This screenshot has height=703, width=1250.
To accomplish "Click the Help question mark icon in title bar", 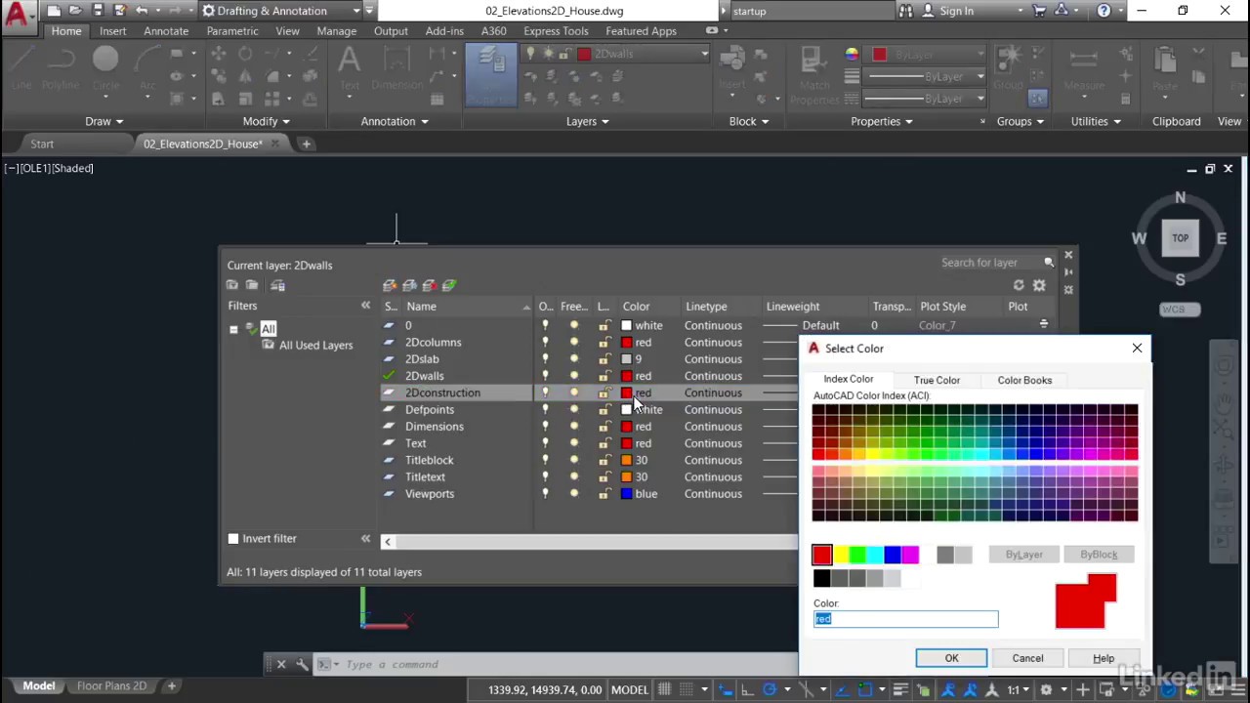I will (1104, 11).
